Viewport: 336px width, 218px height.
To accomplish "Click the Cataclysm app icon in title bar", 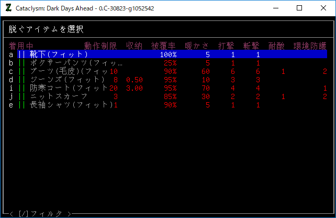I will point(8,8).
